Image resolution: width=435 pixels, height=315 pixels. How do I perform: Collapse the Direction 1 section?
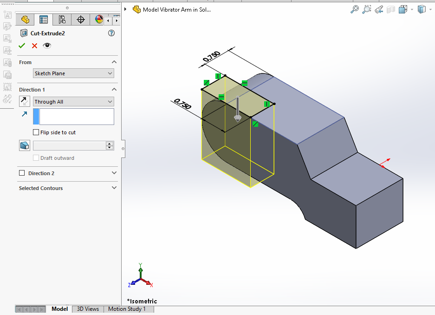pyautogui.click(x=114, y=90)
